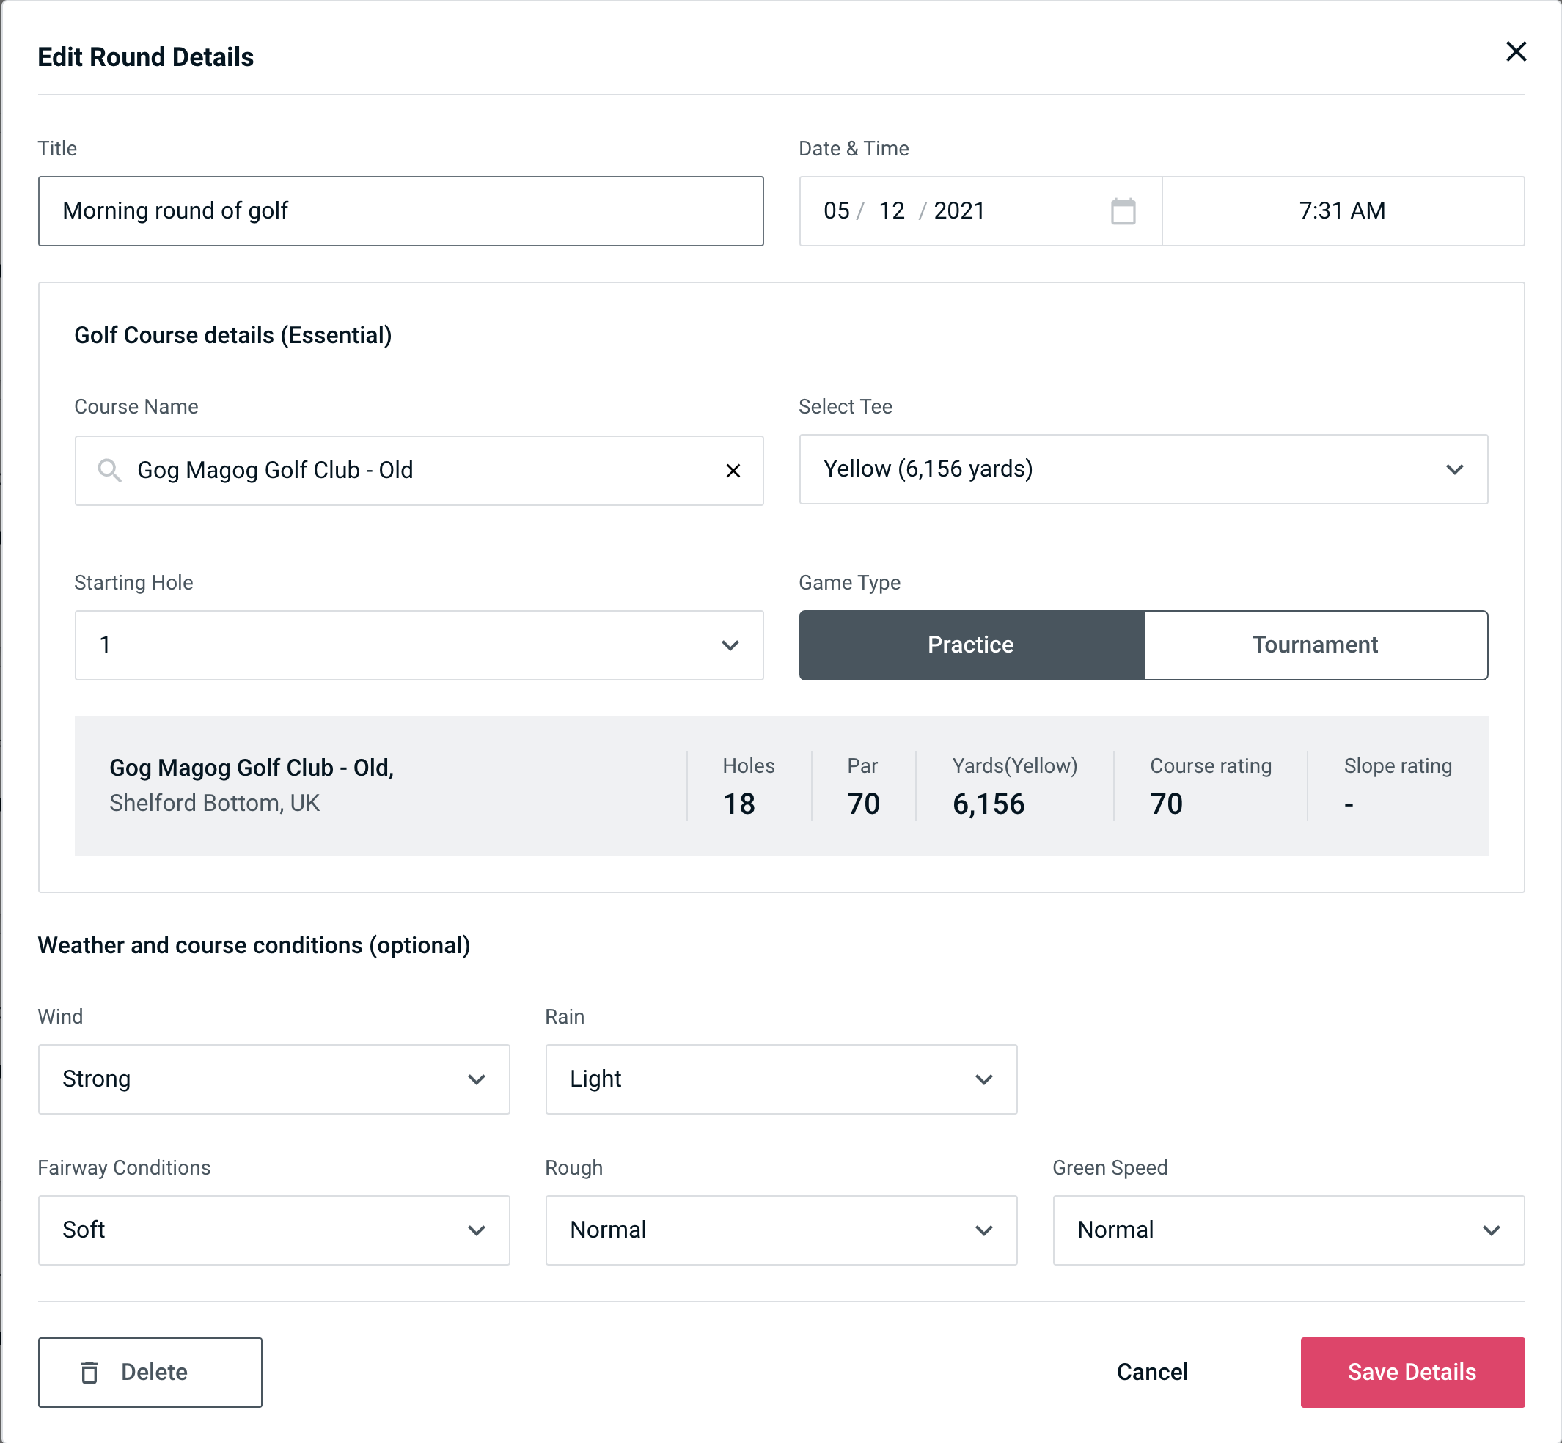1562x1443 pixels.
Task: Click the Save Details button
Action: click(x=1411, y=1371)
